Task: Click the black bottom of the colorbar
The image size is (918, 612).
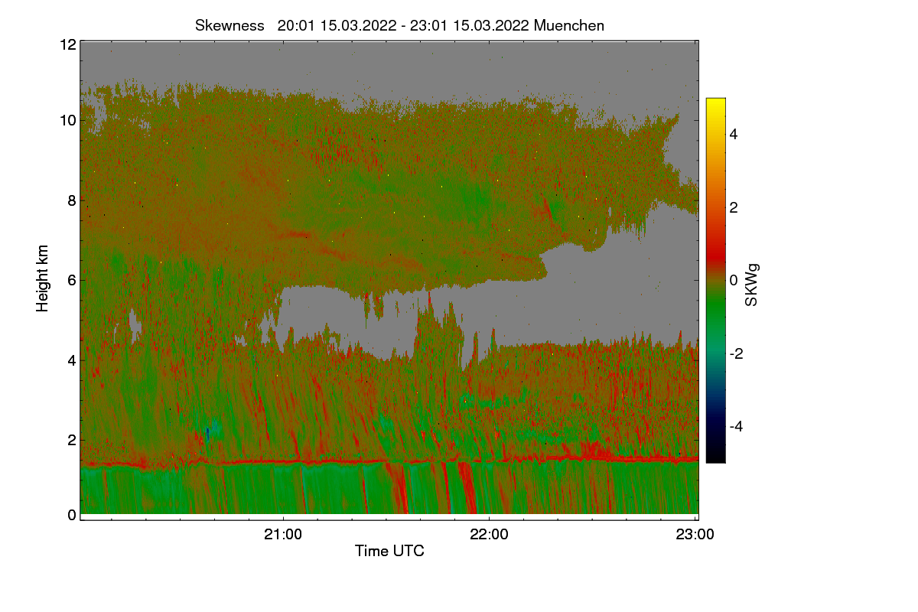Action: click(715, 456)
